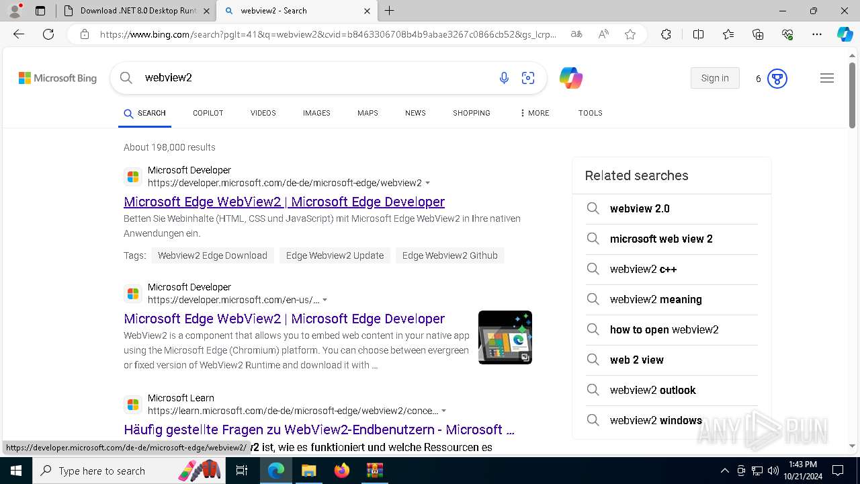Select the IMAGES search tab
The image size is (860, 484).
tap(316, 113)
